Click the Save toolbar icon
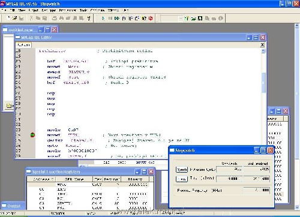Viewport: 300px width, 217px height. 21,19
